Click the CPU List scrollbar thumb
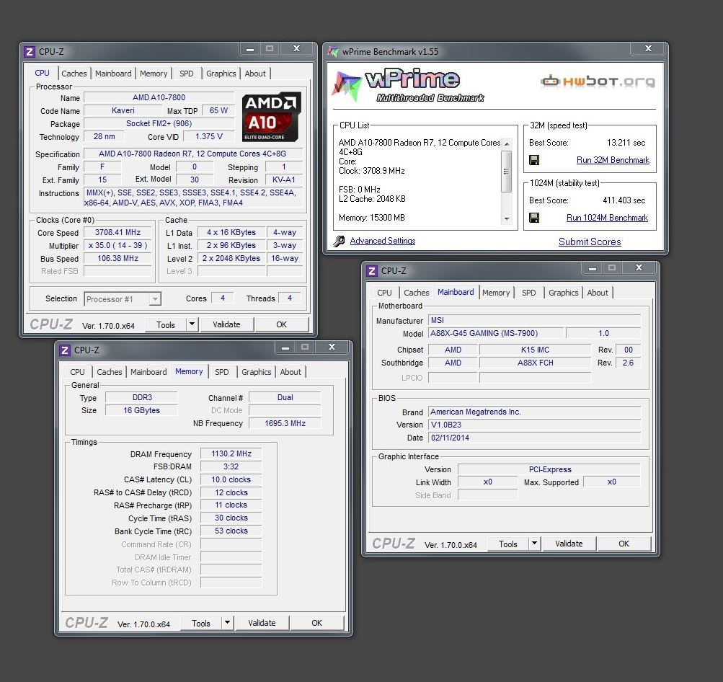723x682 pixels. click(507, 171)
